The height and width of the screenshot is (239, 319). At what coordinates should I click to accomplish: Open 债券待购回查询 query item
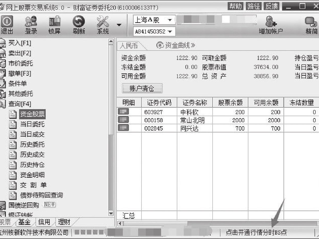pos(42,195)
